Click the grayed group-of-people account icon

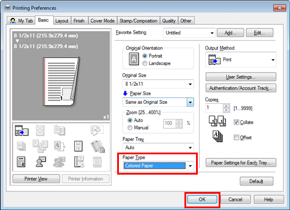[59, 162]
